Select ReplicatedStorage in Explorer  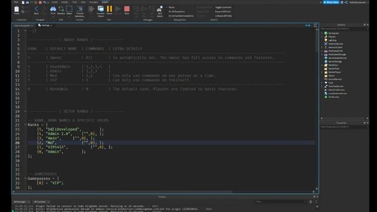click(337, 55)
